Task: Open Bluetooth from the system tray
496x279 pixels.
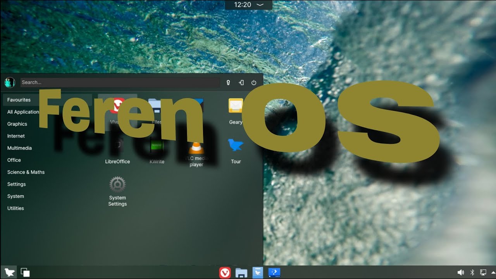Action: click(472, 272)
